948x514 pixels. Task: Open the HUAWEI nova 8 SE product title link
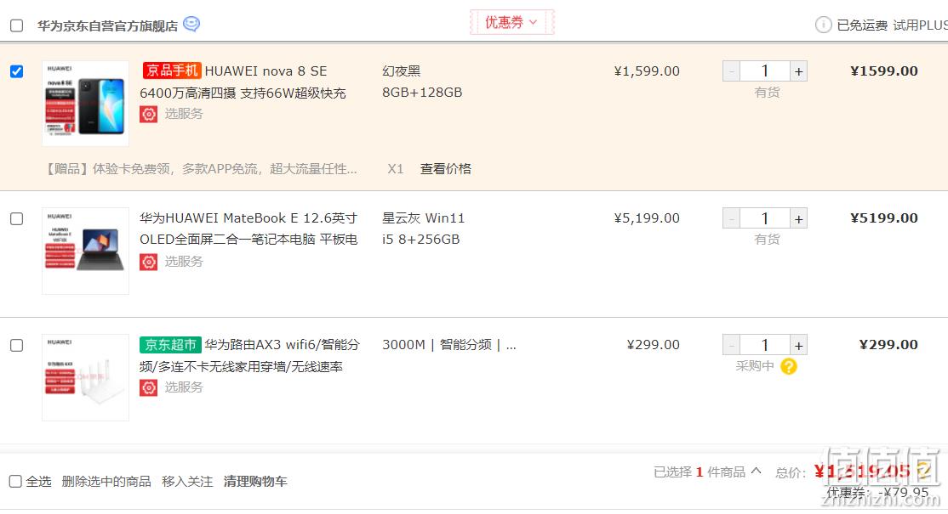[x=243, y=82]
